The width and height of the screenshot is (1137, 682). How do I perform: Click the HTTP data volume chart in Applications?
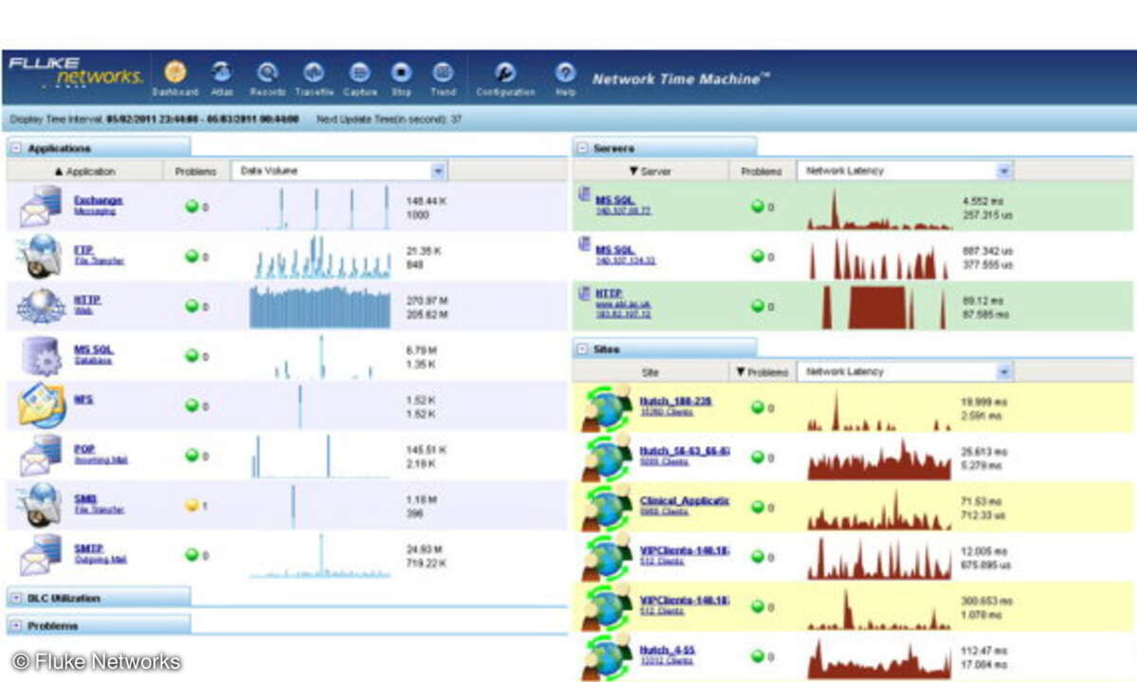[320, 306]
